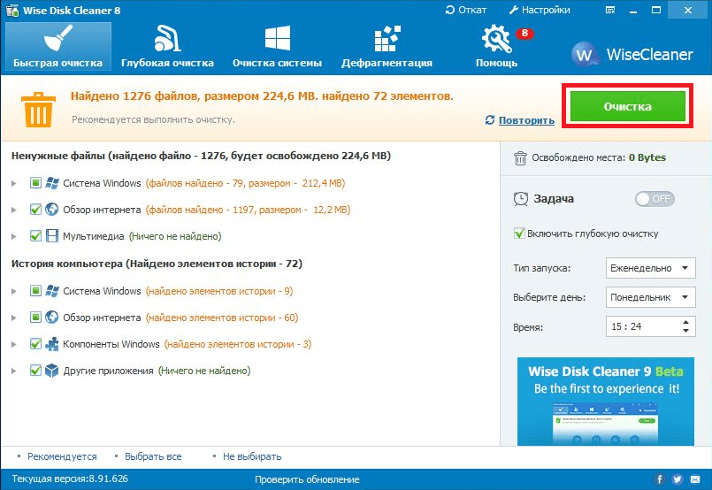Click the Время time input field
The height and width of the screenshot is (490, 712).
pos(642,326)
